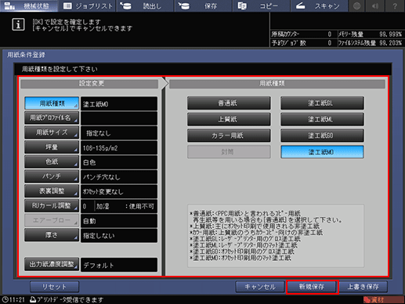
Task: Switch to the 保存 store tab
Action: (x=204, y=5)
